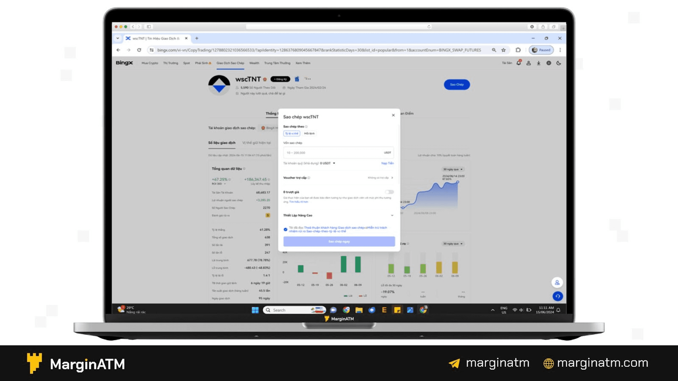Click the ROI chart endpoint marker
The height and width of the screenshot is (381, 678).
[x=458, y=182]
